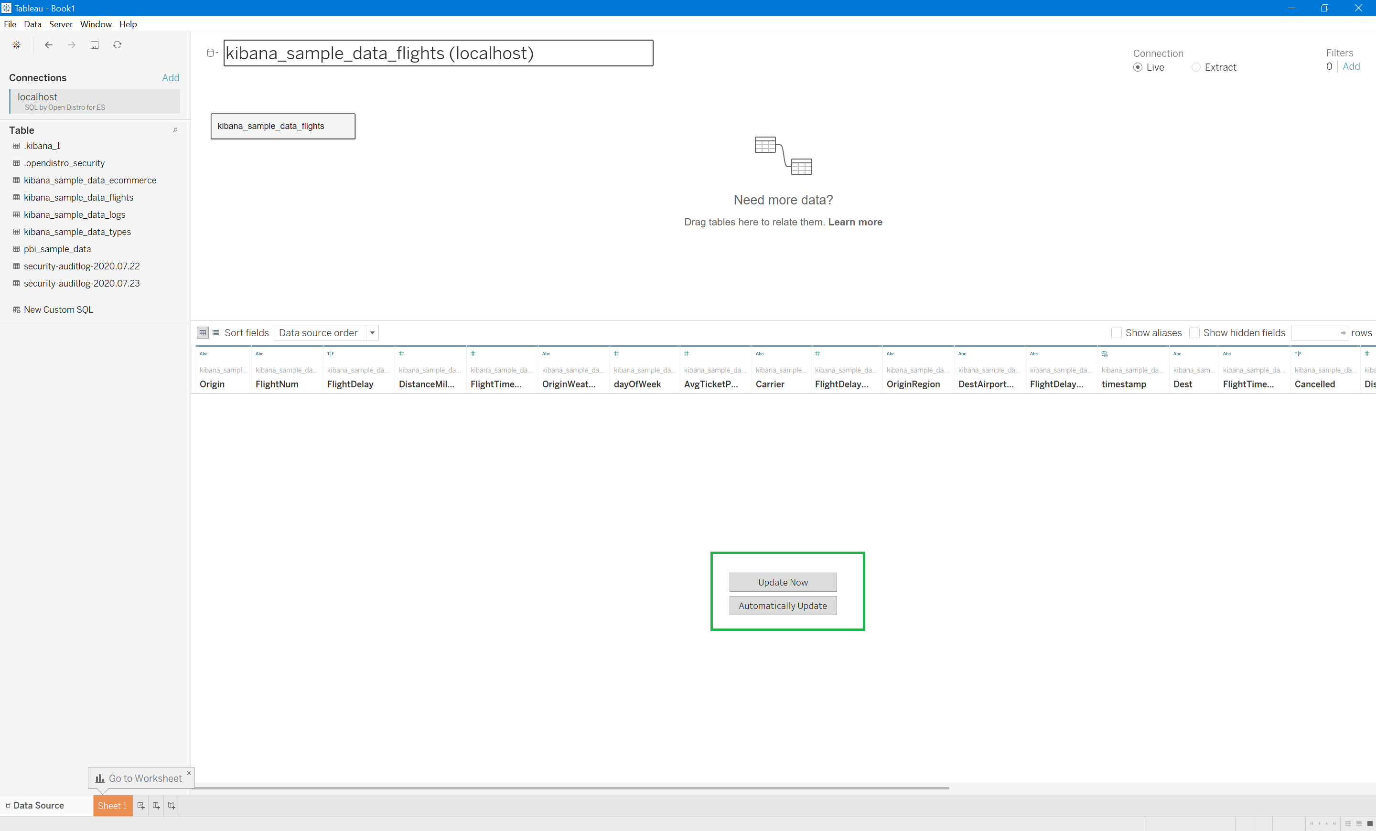Click the rows count input field
Screen dimensions: 1376x831
point(1319,332)
